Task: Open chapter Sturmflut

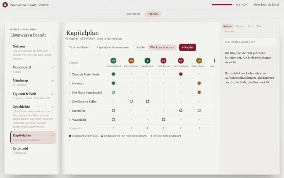Action: pos(78,111)
